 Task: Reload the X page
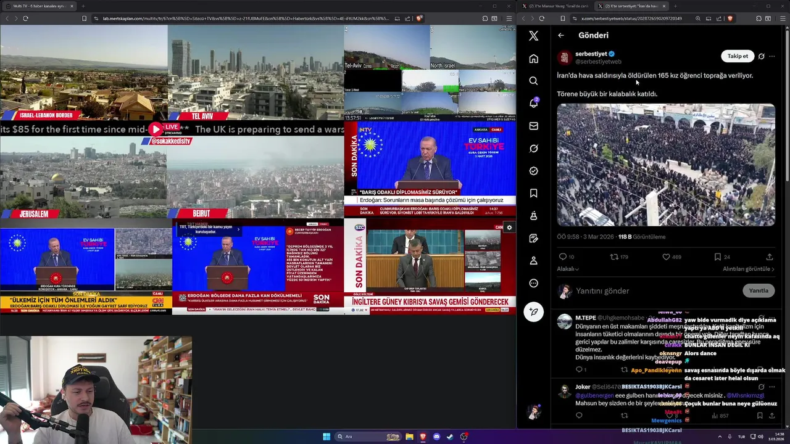541,18
